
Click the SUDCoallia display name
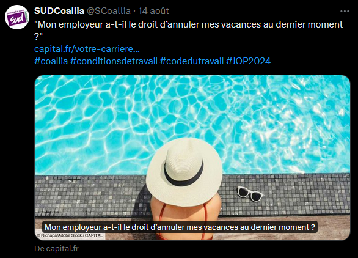click(x=59, y=11)
